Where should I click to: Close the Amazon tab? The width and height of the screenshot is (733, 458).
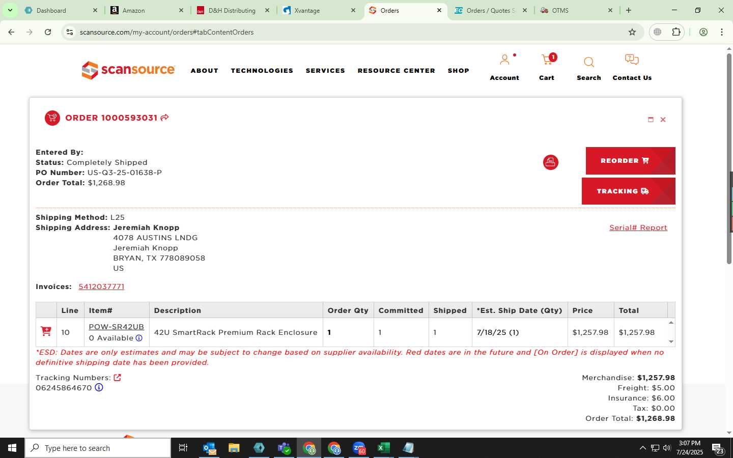[181, 10]
